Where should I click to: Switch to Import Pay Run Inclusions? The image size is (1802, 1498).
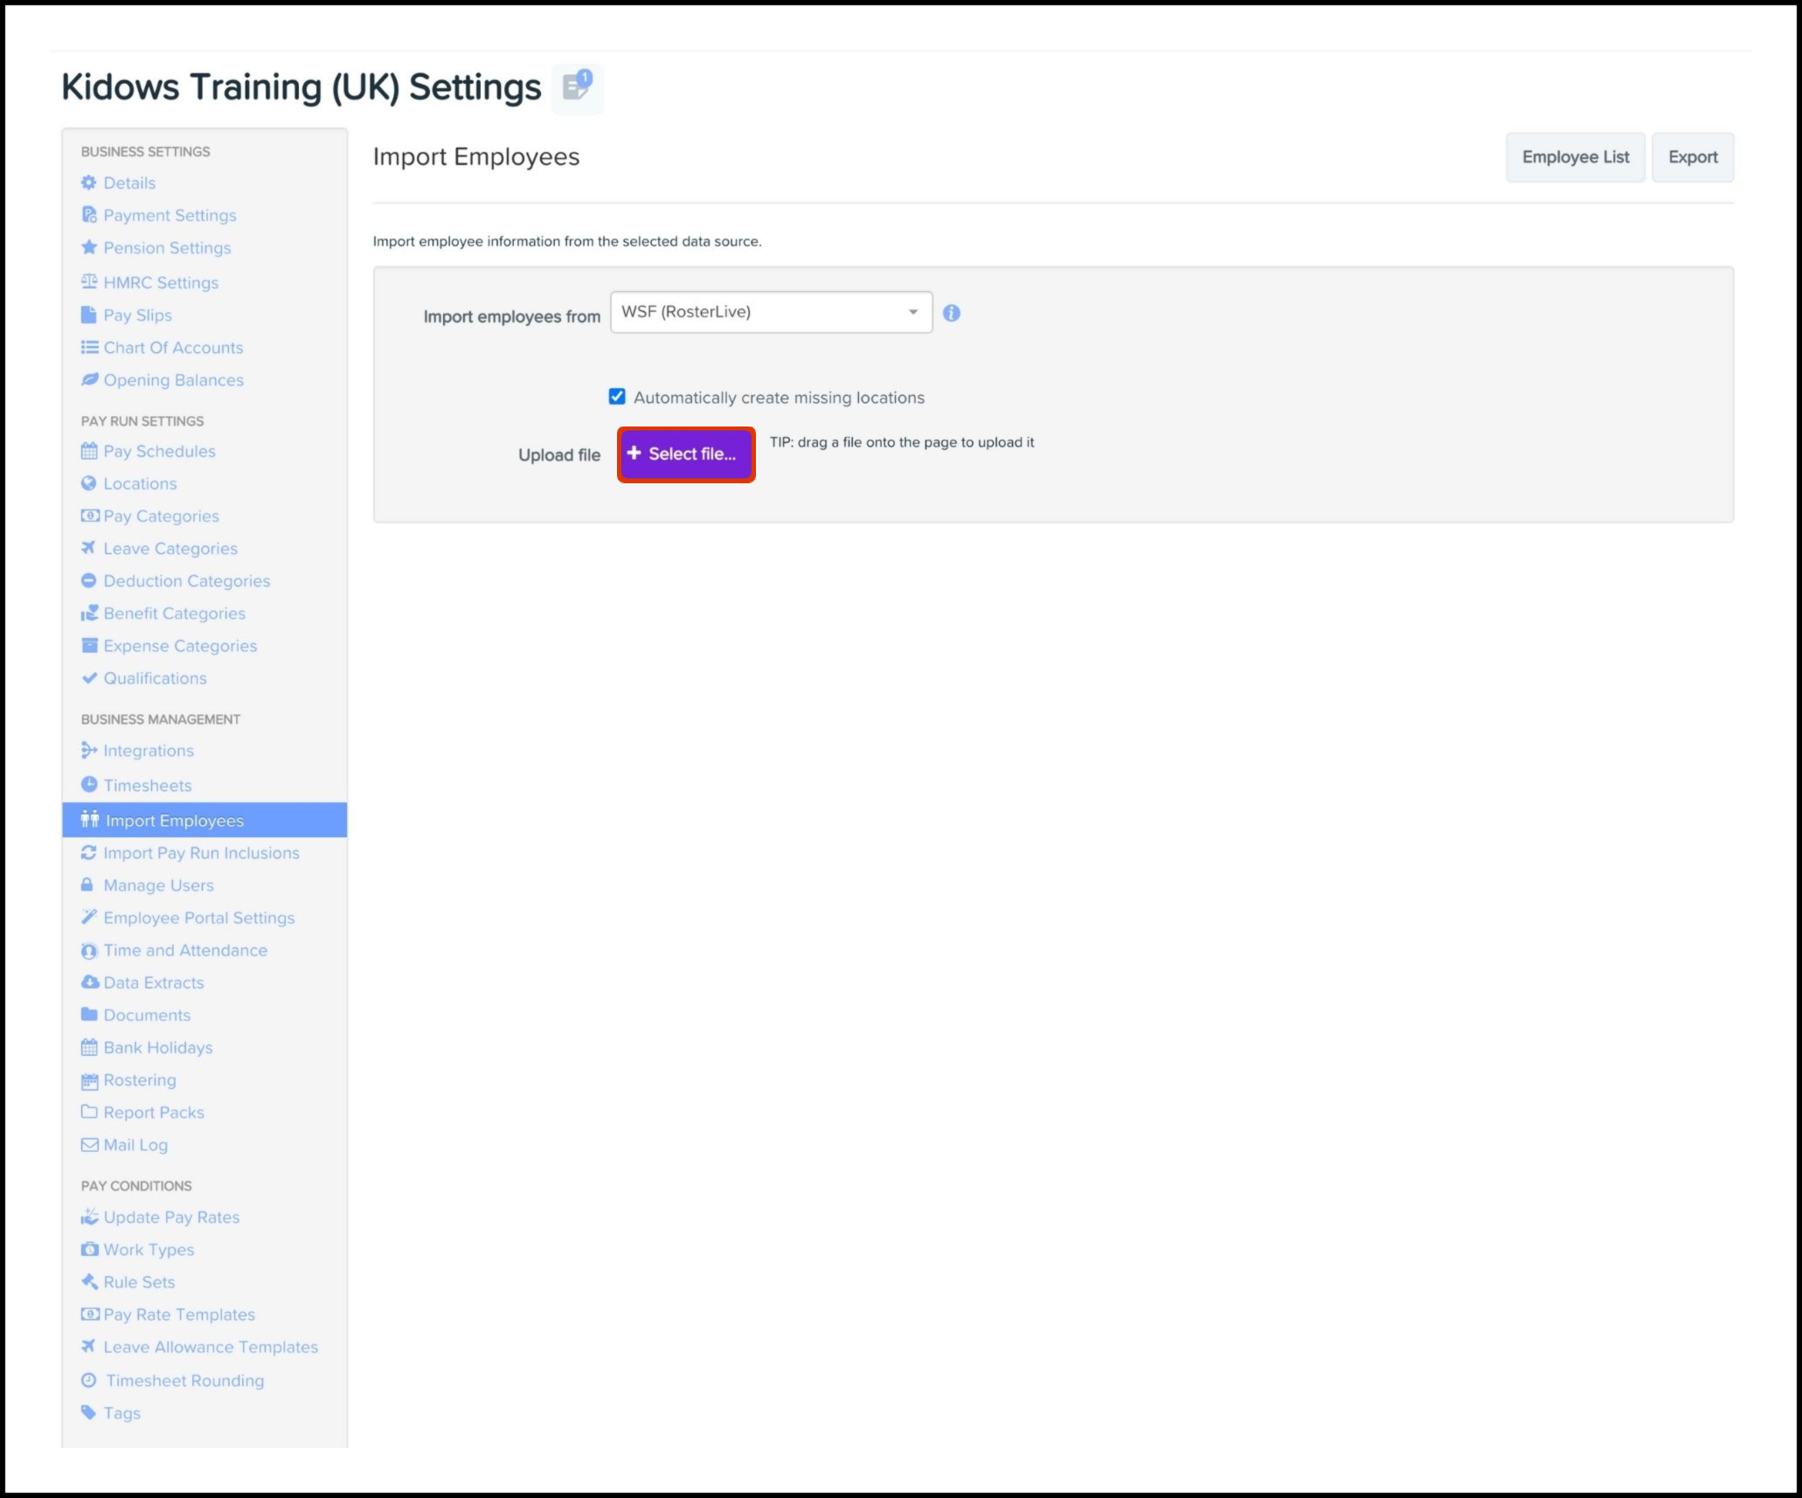[200, 852]
